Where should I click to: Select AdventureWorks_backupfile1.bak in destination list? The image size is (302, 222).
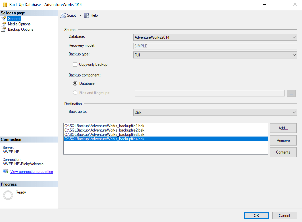click(x=166, y=126)
